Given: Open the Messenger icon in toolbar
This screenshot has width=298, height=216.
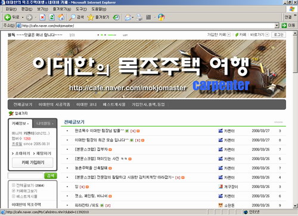Looking at the screenshot, I should click(162, 17).
